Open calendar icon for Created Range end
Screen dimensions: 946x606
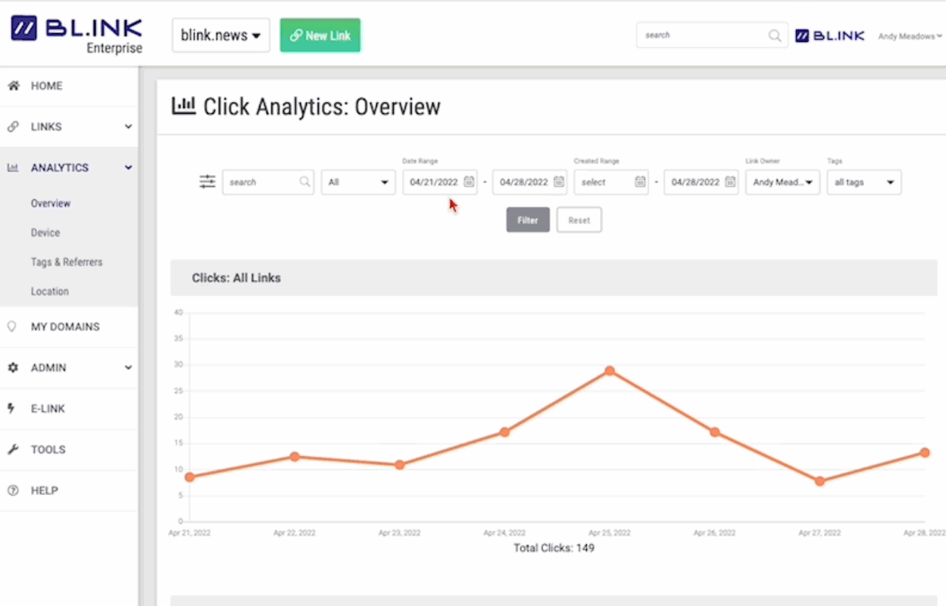730,182
